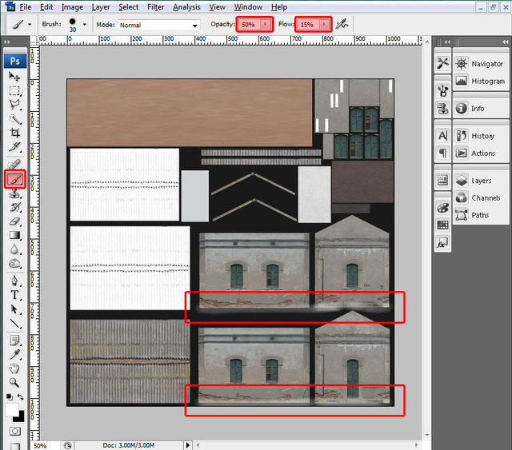Open the Brush preset picker arrow

(84, 24)
